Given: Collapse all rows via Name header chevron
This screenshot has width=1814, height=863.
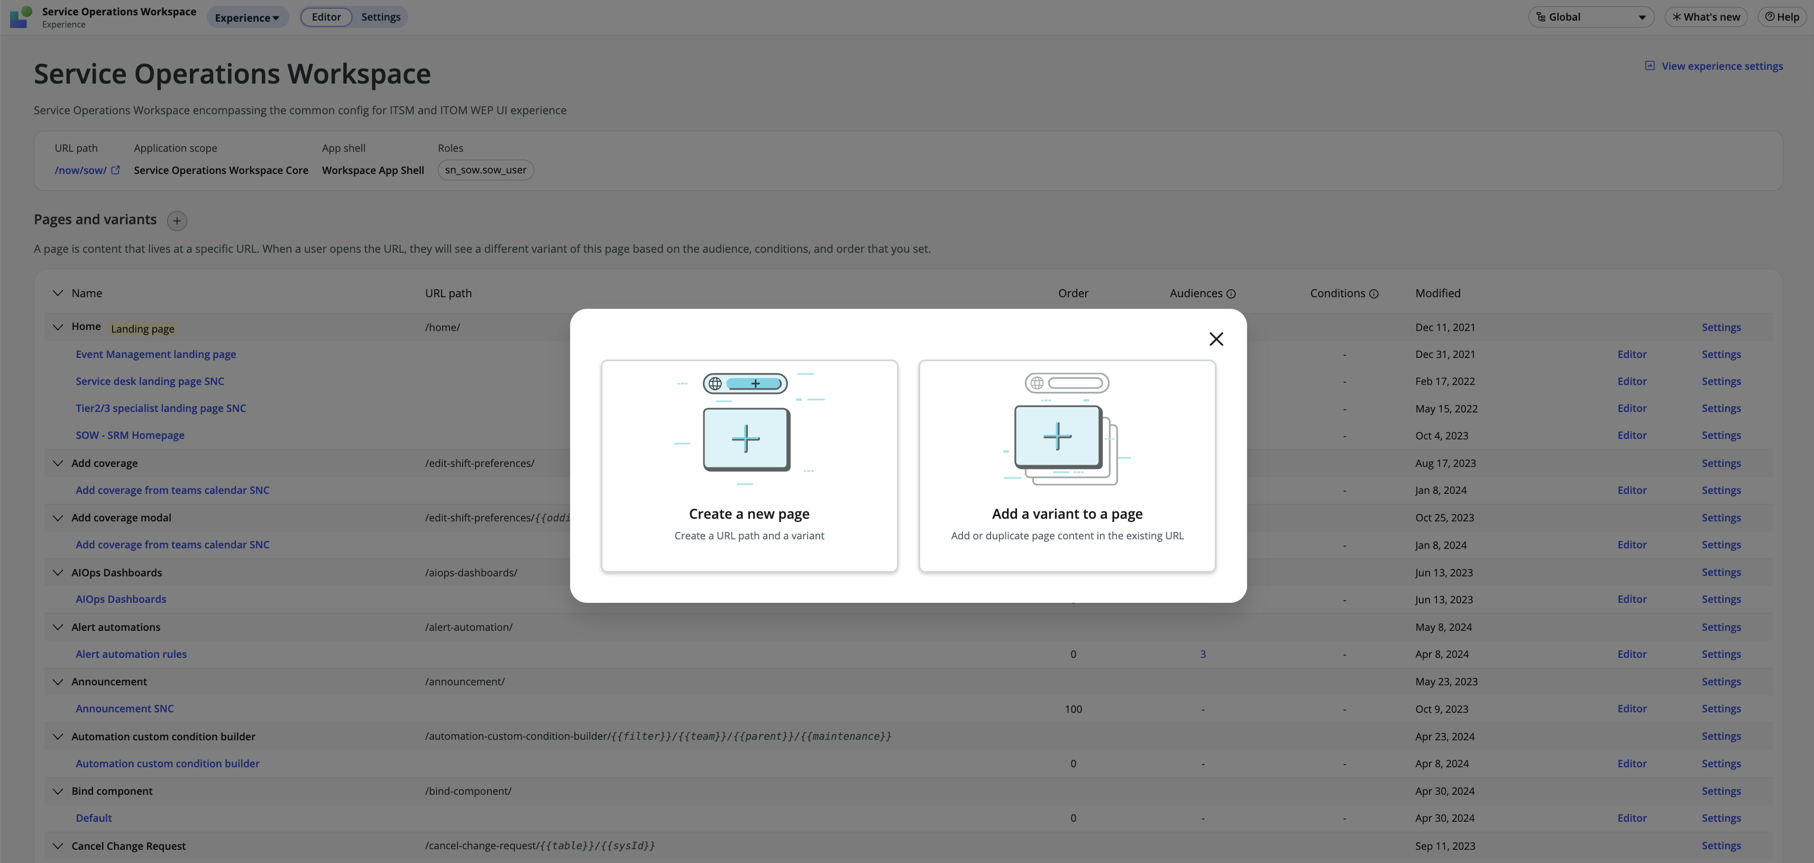Looking at the screenshot, I should (x=58, y=293).
